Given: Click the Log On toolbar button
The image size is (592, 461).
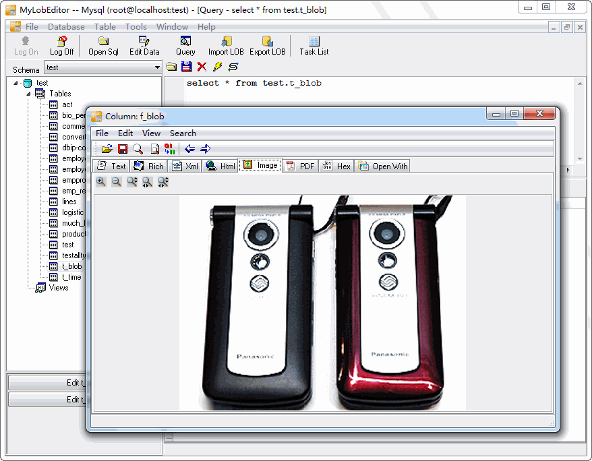Looking at the screenshot, I should click(26, 46).
